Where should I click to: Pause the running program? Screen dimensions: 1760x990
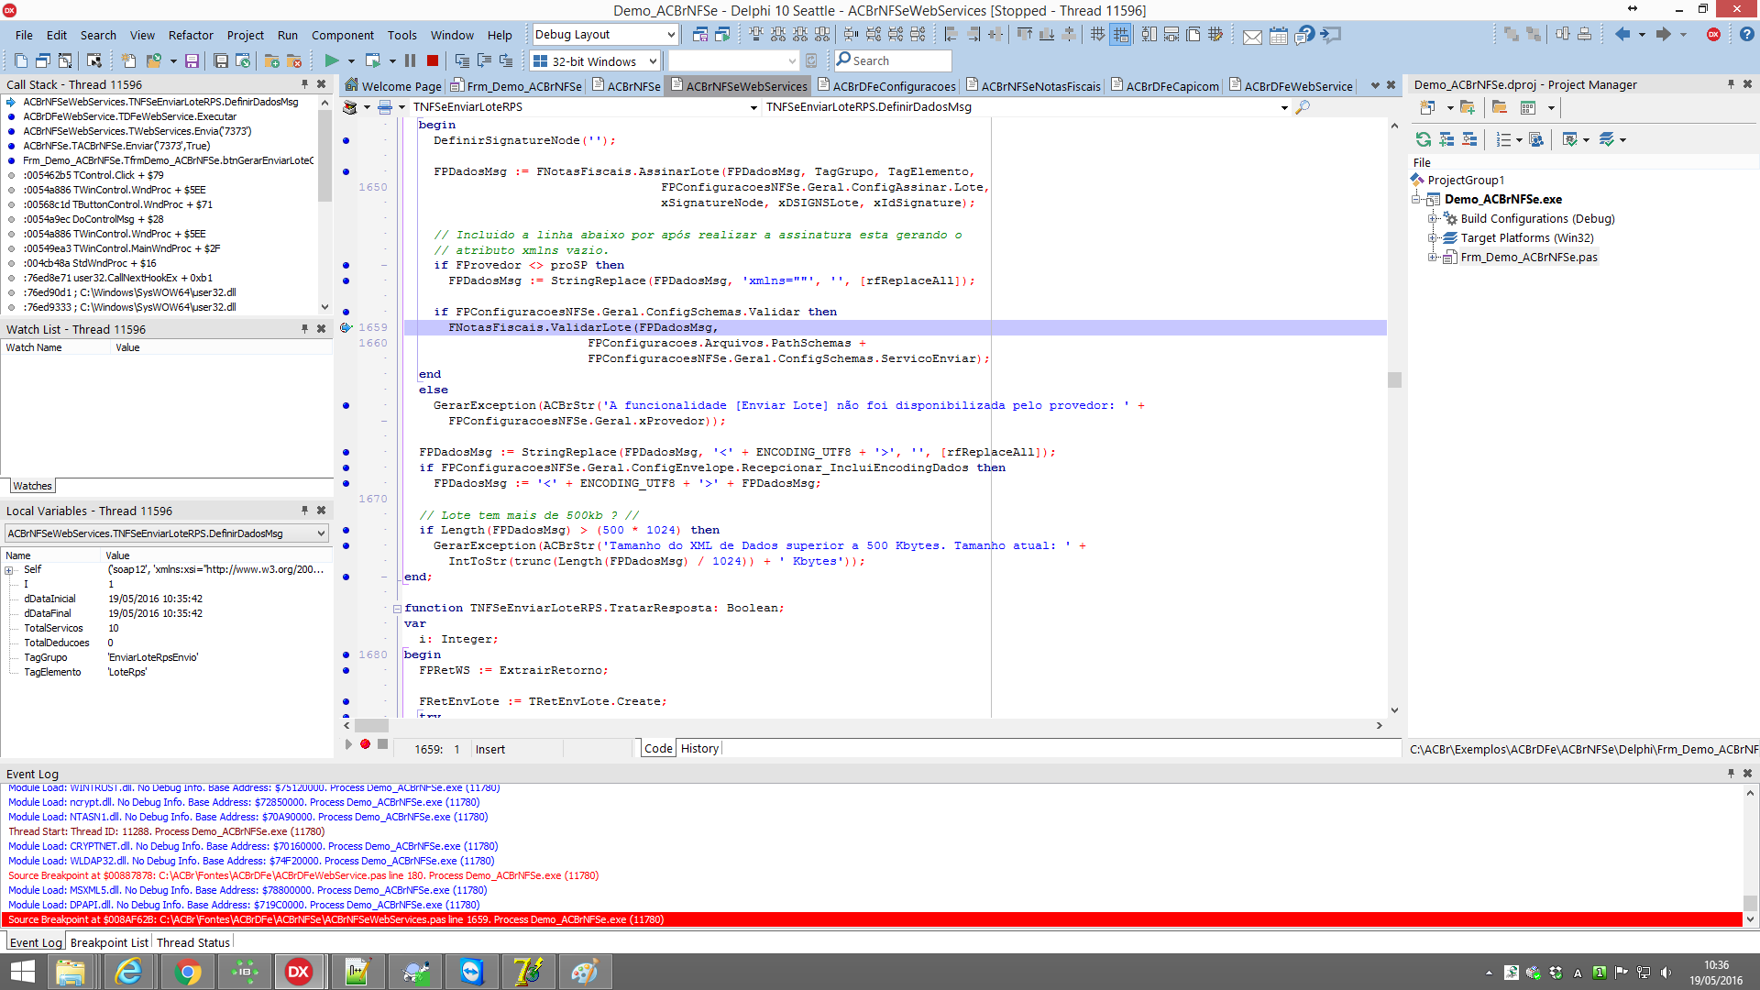coord(410,60)
